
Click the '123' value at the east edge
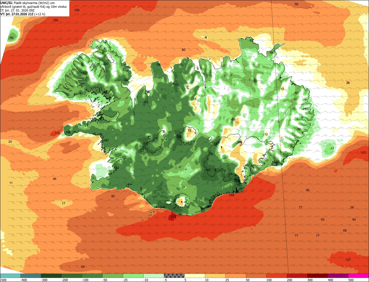(x=363, y=153)
